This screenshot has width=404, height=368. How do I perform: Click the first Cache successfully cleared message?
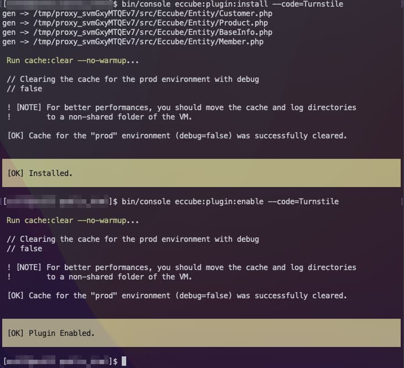[177, 136]
